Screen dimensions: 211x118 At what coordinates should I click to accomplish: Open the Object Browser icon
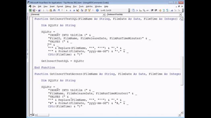(x=89, y=10)
